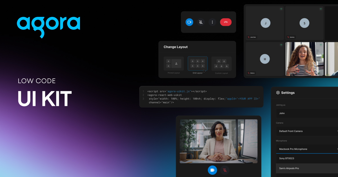This screenshot has width=338, height=177.
Task: Click the Joining as label
Action: pos(281,105)
